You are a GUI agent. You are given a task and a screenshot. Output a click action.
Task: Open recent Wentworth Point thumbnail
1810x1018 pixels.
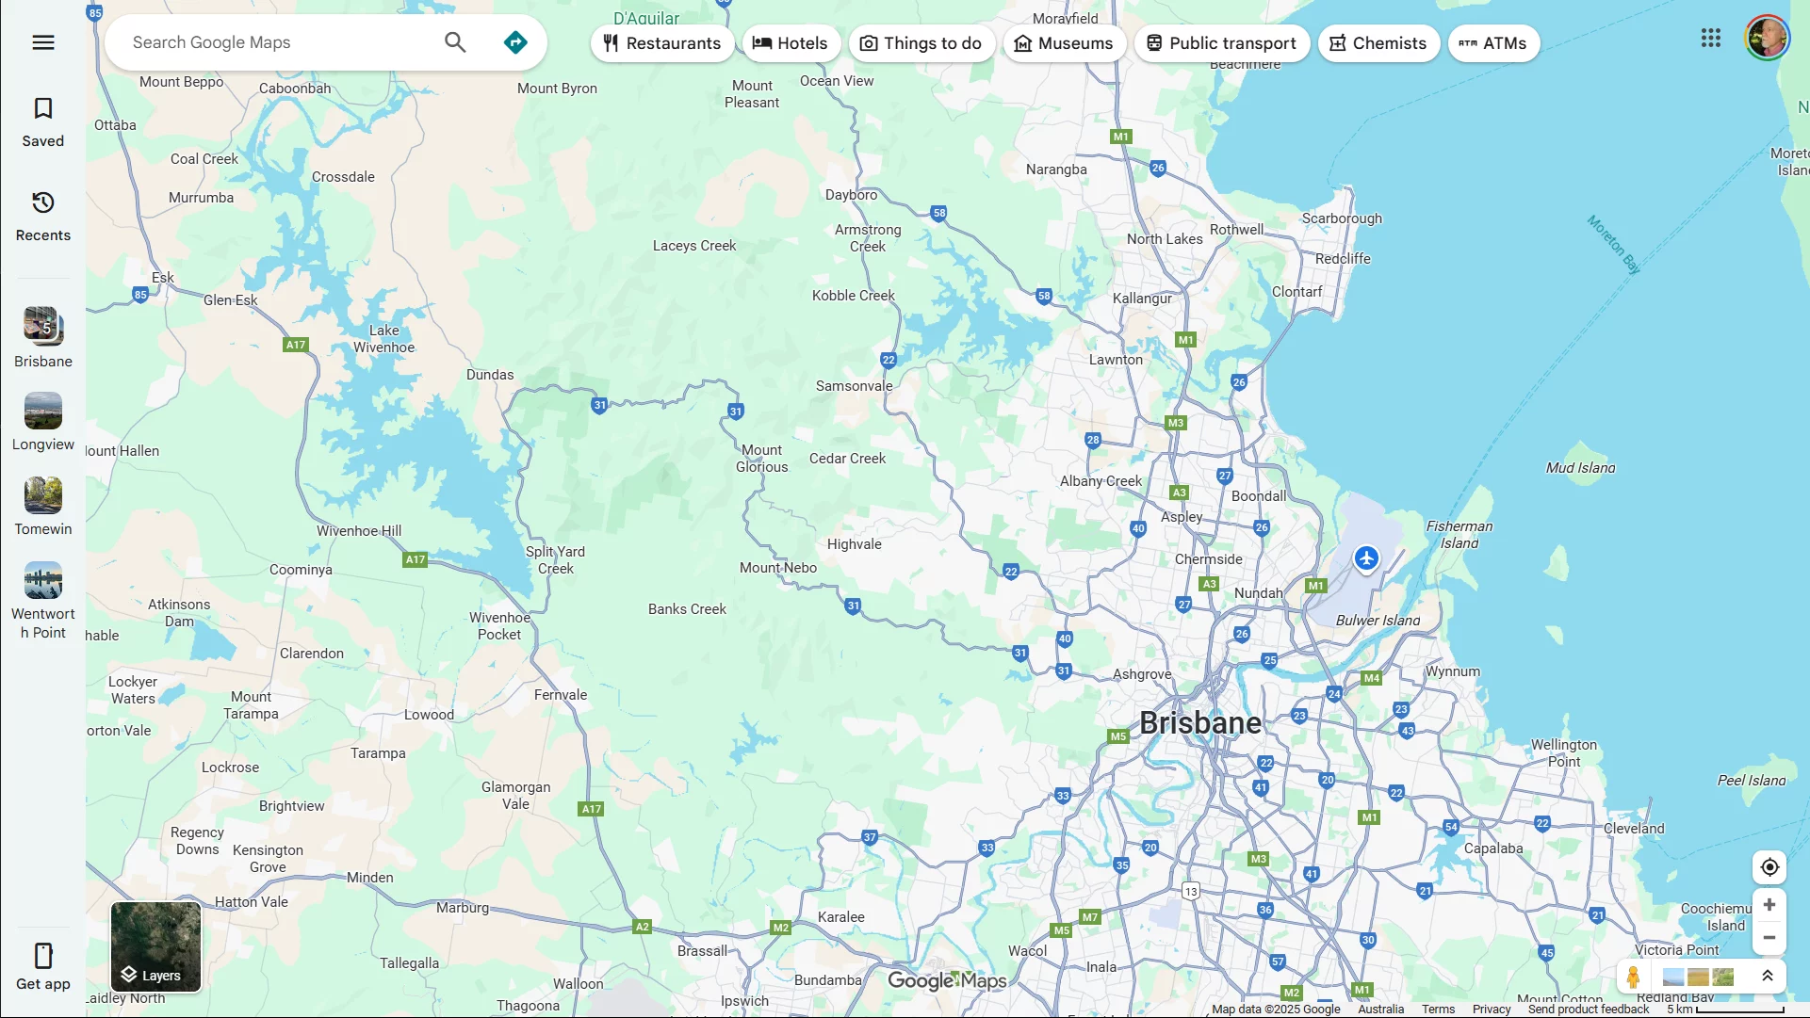(x=43, y=580)
